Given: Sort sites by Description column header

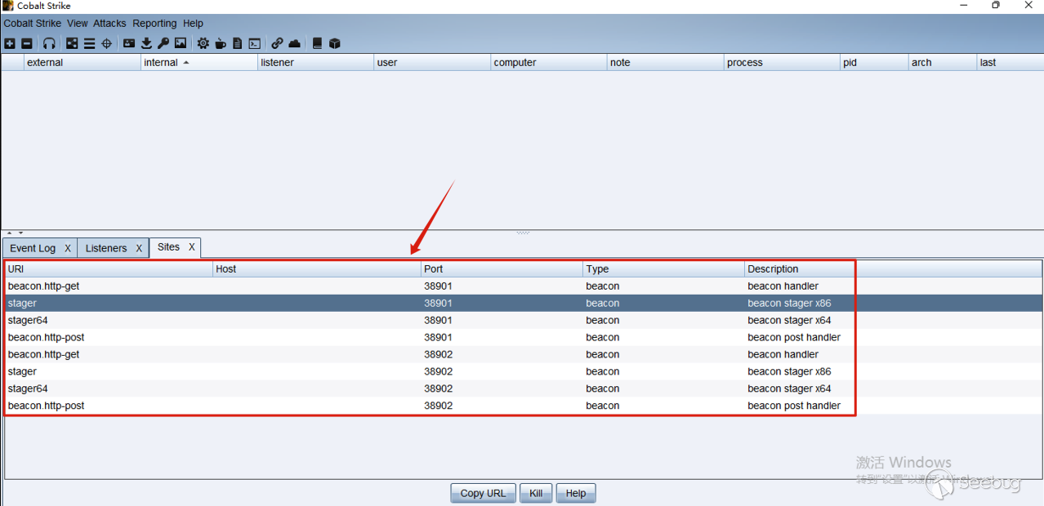Looking at the screenshot, I should 893,269.
